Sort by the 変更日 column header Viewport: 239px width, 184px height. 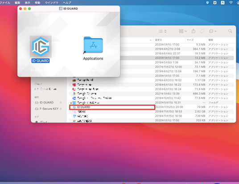tap(158, 40)
